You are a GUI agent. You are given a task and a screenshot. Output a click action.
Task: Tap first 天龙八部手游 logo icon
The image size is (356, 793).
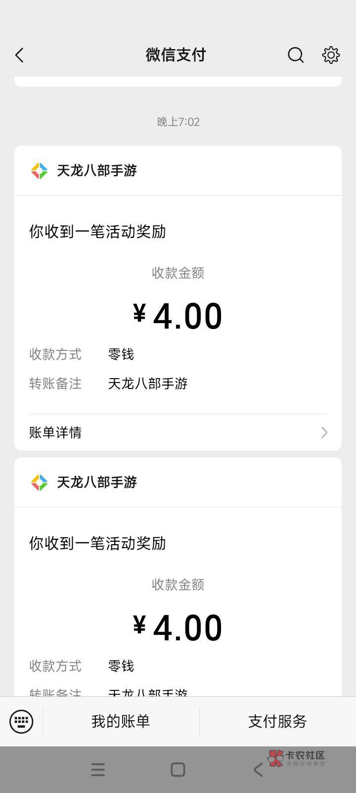pyautogui.click(x=39, y=171)
